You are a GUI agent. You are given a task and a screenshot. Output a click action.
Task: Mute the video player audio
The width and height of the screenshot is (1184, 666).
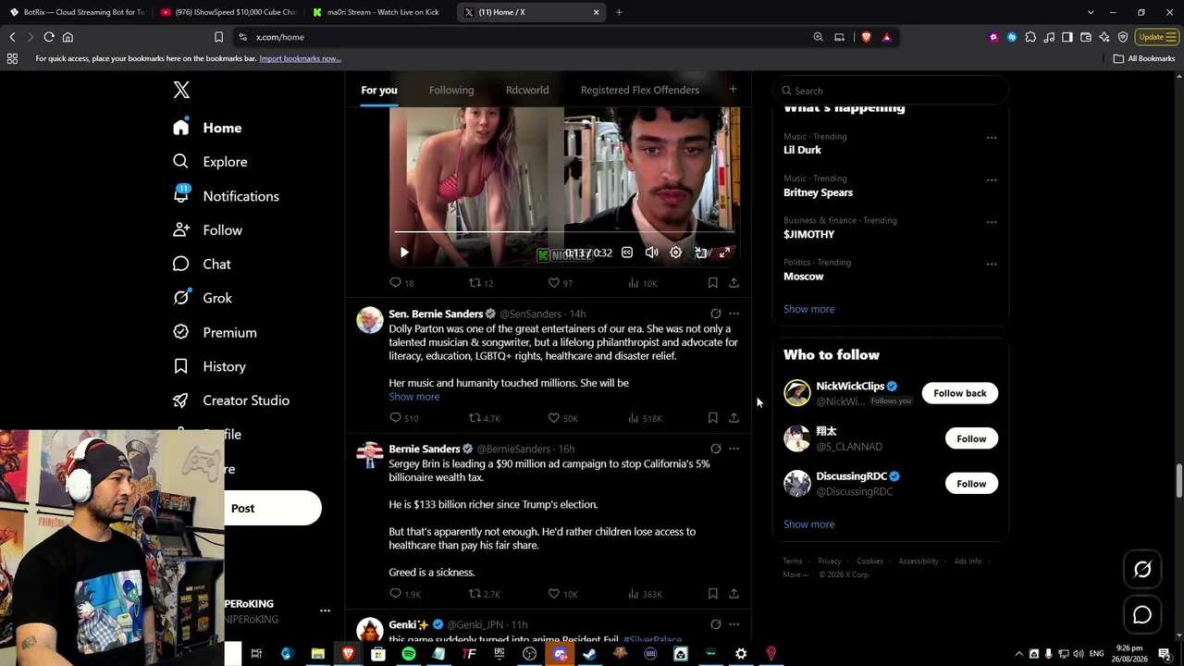coord(652,253)
